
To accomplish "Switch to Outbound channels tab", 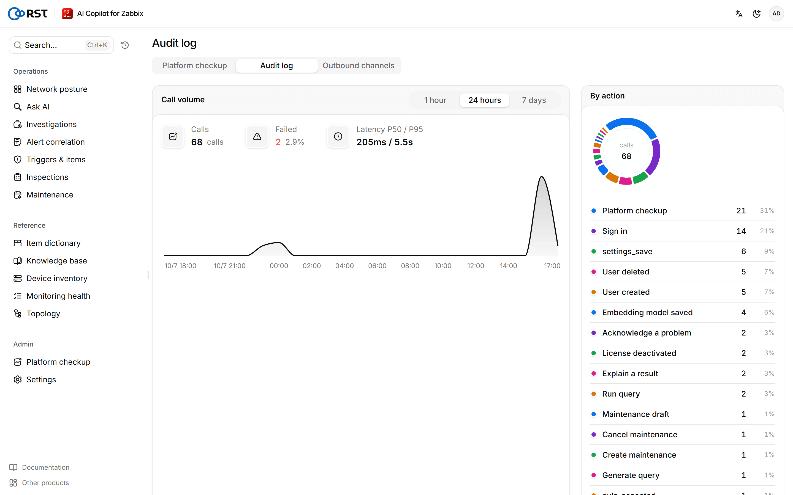I will 359,65.
